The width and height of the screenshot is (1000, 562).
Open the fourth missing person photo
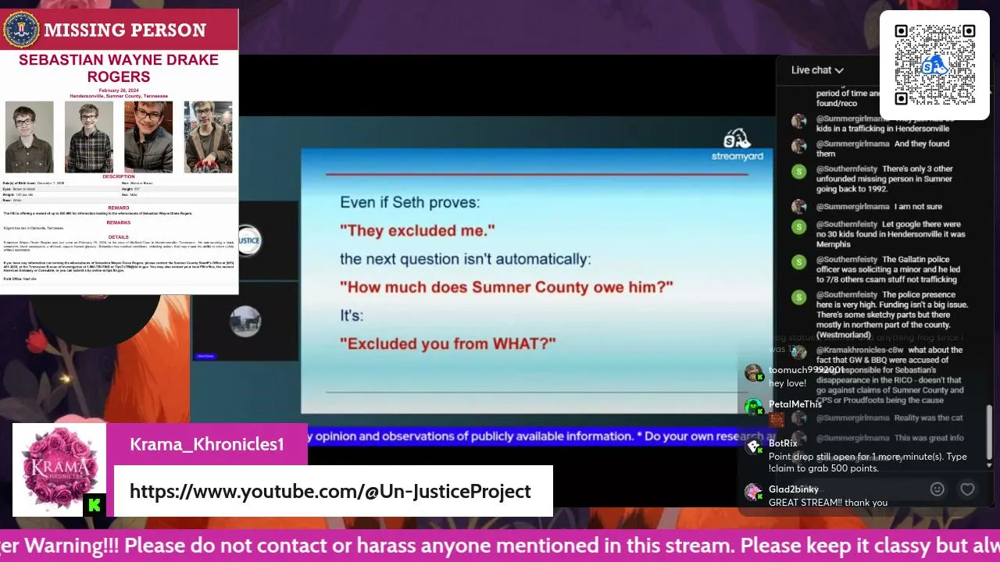click(x=208, y=137)
